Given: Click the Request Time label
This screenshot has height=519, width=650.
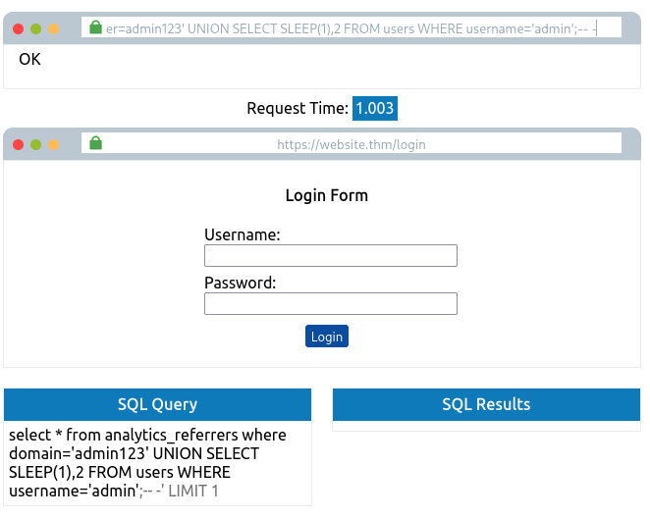Looking at the screenshot, I should point(298,109).
